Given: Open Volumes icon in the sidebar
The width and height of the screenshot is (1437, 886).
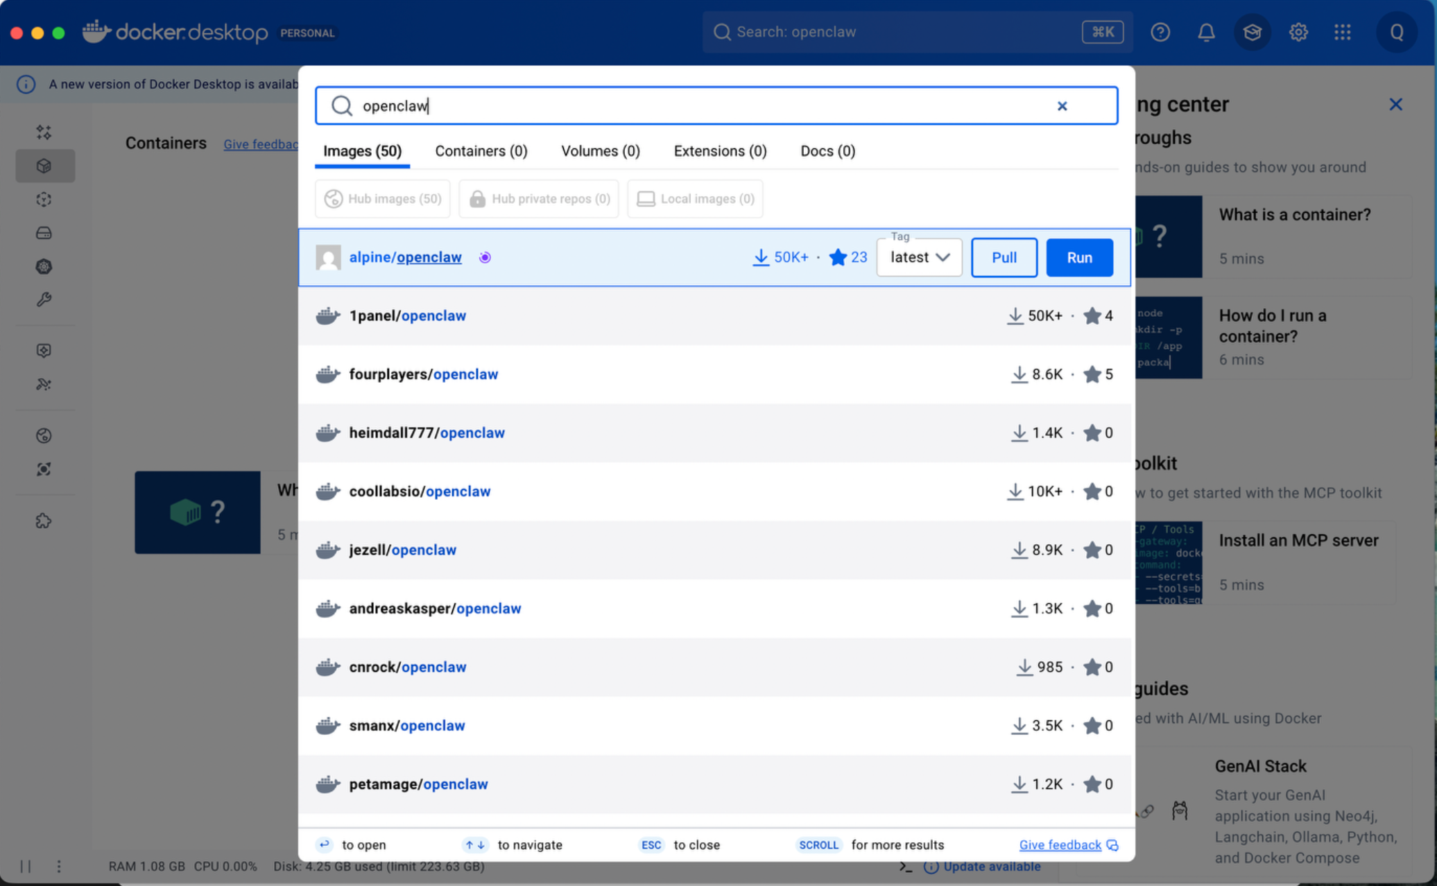Looking at the screenshot, I should tap(44, 233).
